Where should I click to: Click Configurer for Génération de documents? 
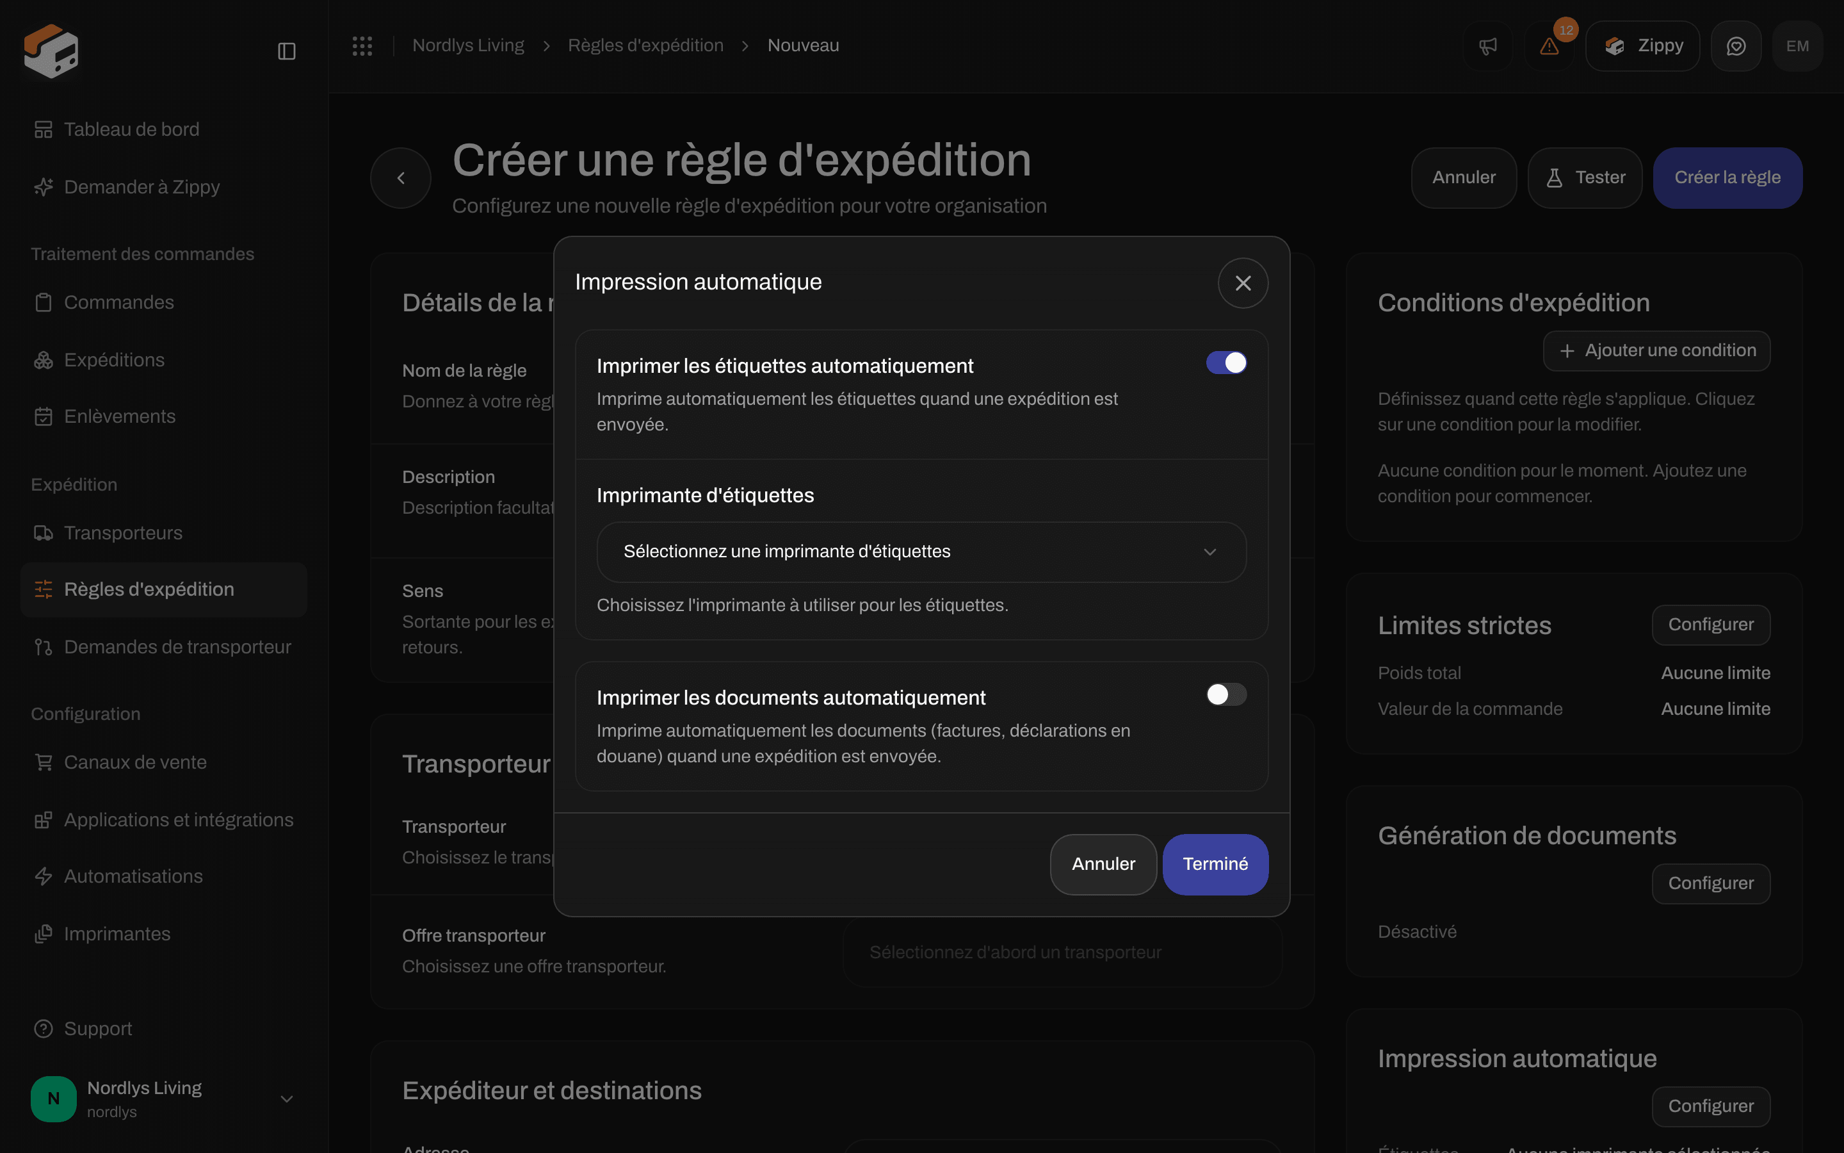pyautogui.click(x=1711, y=883)
